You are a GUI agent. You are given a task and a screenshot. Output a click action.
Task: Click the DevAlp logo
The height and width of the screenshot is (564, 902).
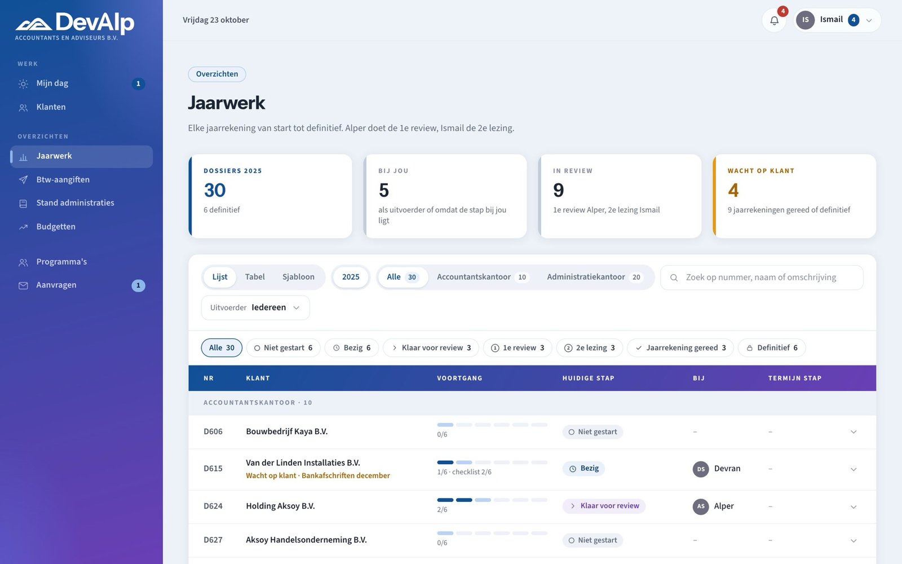tap(74, 26)
